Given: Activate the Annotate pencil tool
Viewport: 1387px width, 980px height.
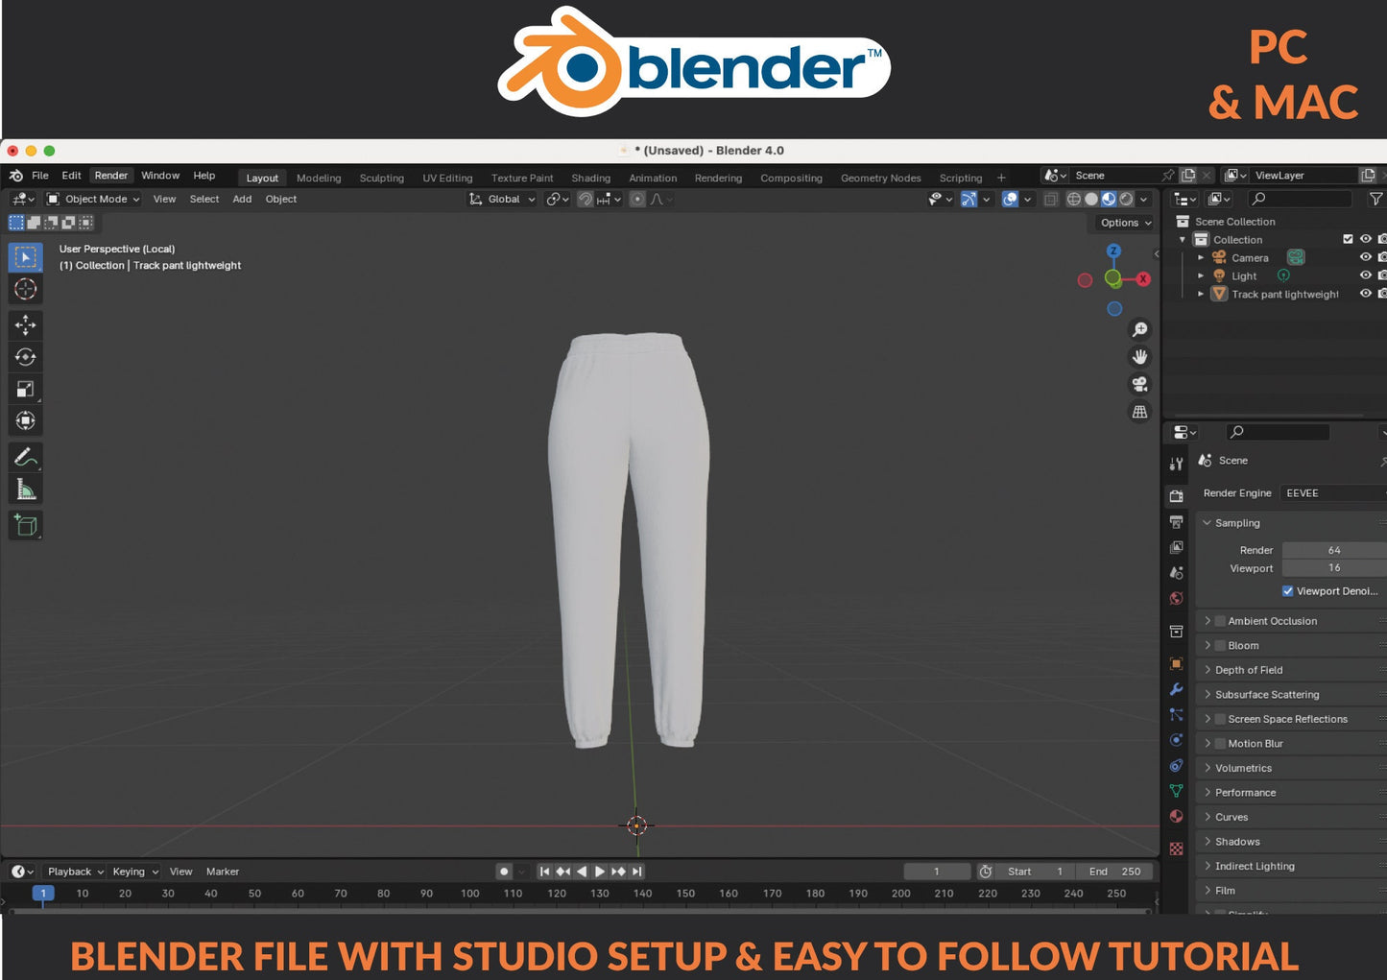Looking at the screenshot, I should click(26, 458).
